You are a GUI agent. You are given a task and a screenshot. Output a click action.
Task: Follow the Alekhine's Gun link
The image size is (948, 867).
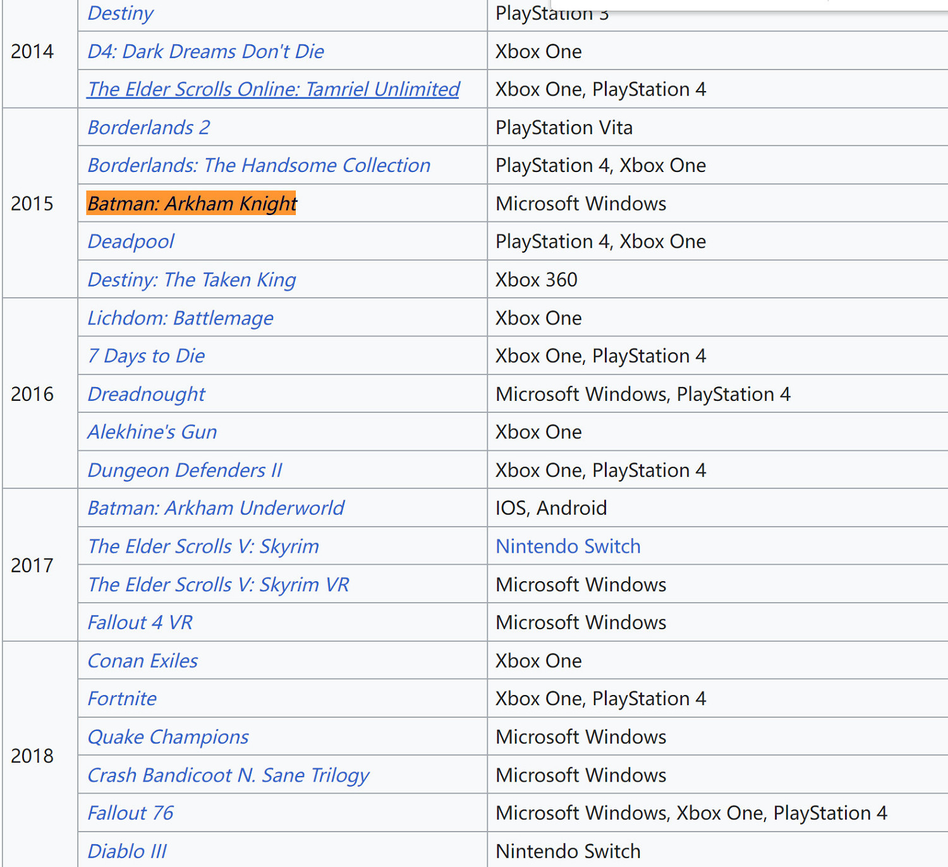(x=152, y=432)
